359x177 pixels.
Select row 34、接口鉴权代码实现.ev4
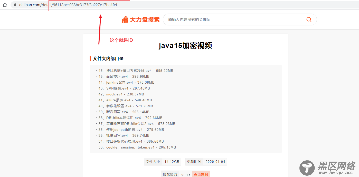[x=129, y=141]
